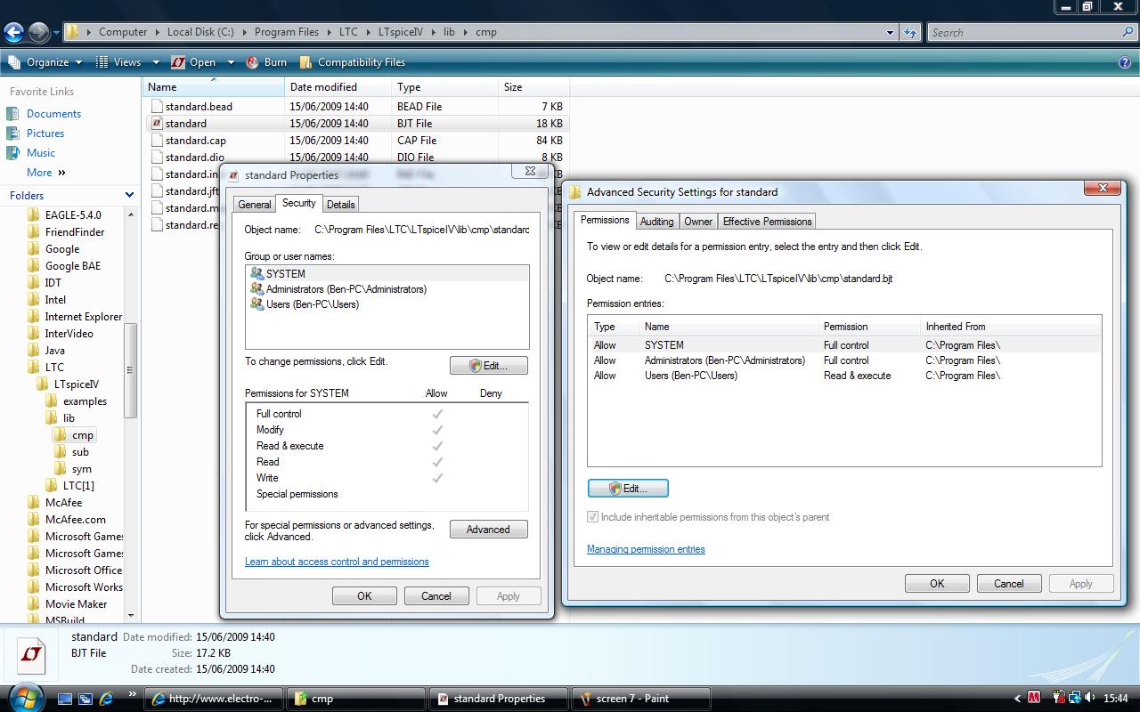
Task: Open Compatibility Files from the toolbar
Action: tap(352, 62)
